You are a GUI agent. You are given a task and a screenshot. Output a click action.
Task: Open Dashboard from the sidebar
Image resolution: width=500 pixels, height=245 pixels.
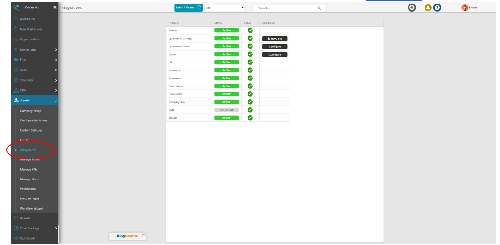click(x=27, y=19)
